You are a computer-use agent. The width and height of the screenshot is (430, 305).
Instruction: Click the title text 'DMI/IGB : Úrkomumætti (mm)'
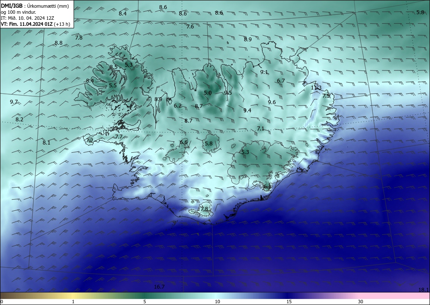point(35,6)
